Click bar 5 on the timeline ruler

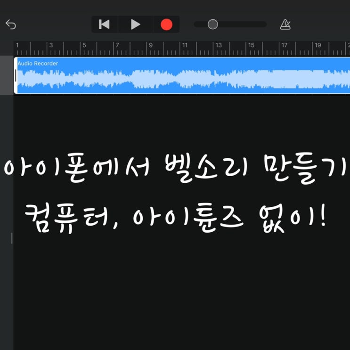coord(84,45)
